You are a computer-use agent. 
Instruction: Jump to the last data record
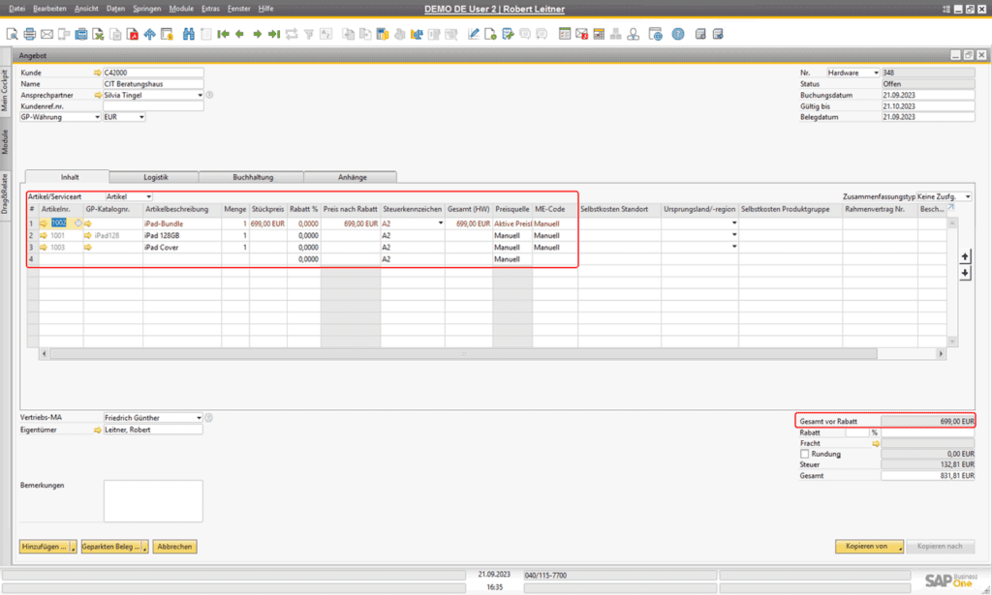coord(274,34)
